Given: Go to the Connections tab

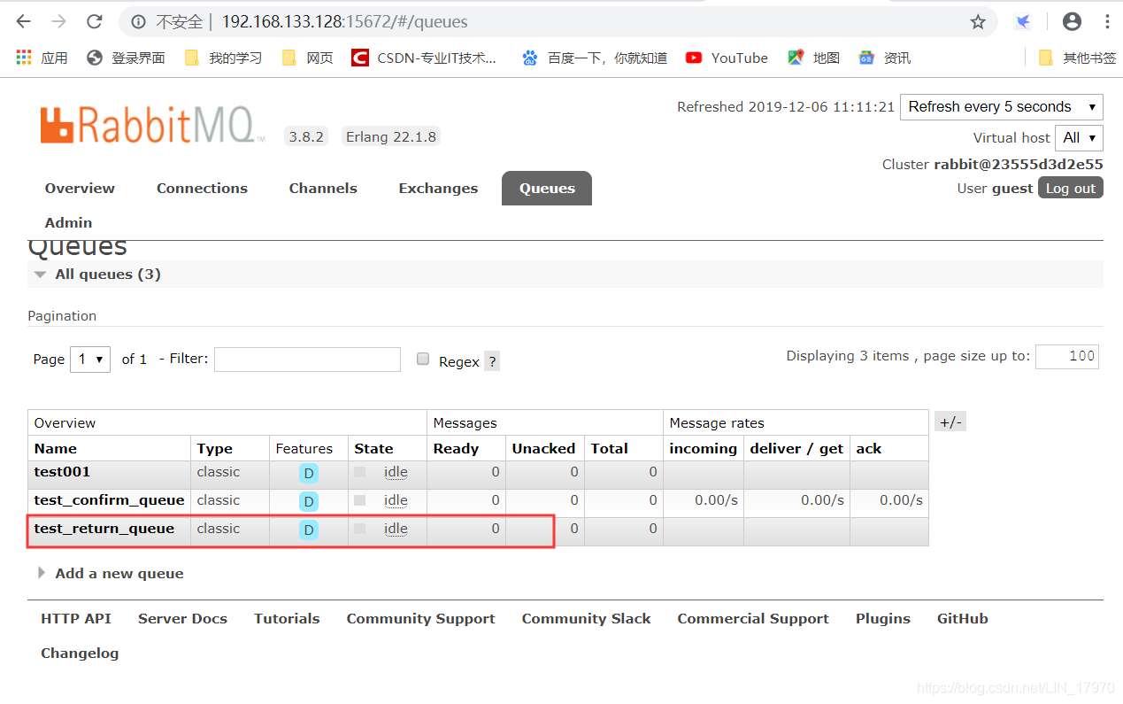Looking at the screenshot, I should pos(202,188).
